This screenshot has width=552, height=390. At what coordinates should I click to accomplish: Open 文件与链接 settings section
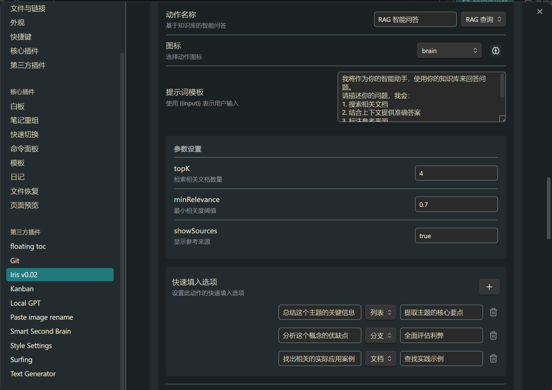pos(60,9)
